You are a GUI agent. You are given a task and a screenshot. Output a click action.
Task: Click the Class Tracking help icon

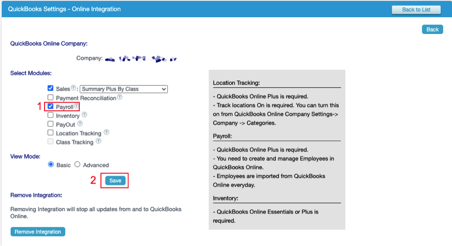pos(98,142)
